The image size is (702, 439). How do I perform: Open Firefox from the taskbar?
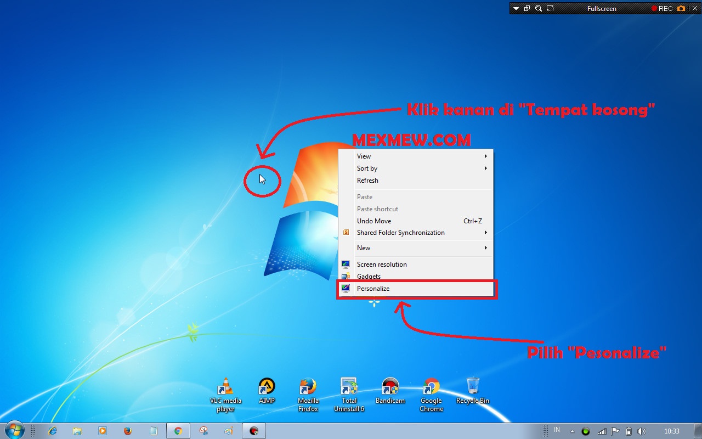[x=127, y=431]
